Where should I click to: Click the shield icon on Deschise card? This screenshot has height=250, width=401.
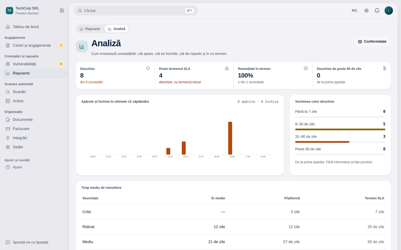pos(148,68)
